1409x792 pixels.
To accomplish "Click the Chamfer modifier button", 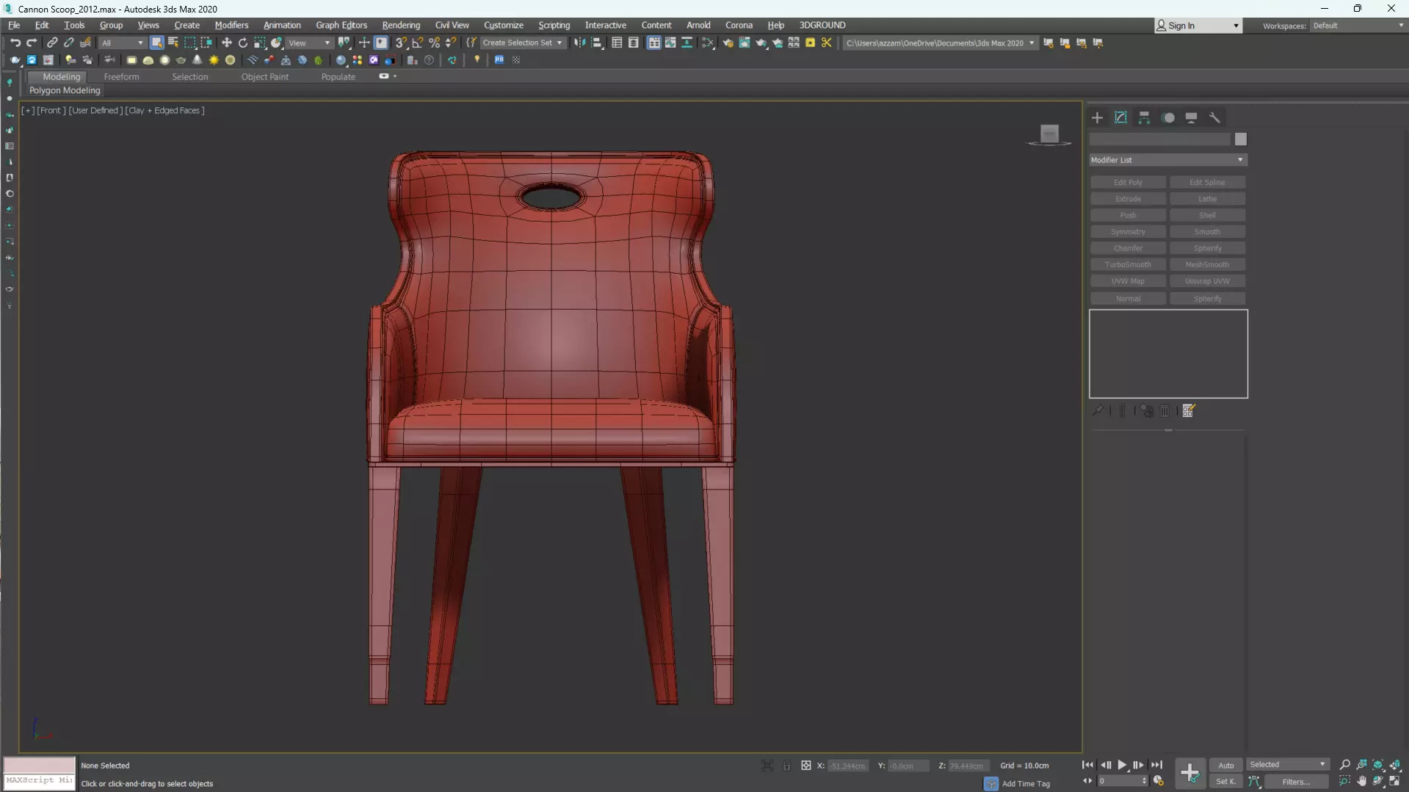I will coord(1128,248).
